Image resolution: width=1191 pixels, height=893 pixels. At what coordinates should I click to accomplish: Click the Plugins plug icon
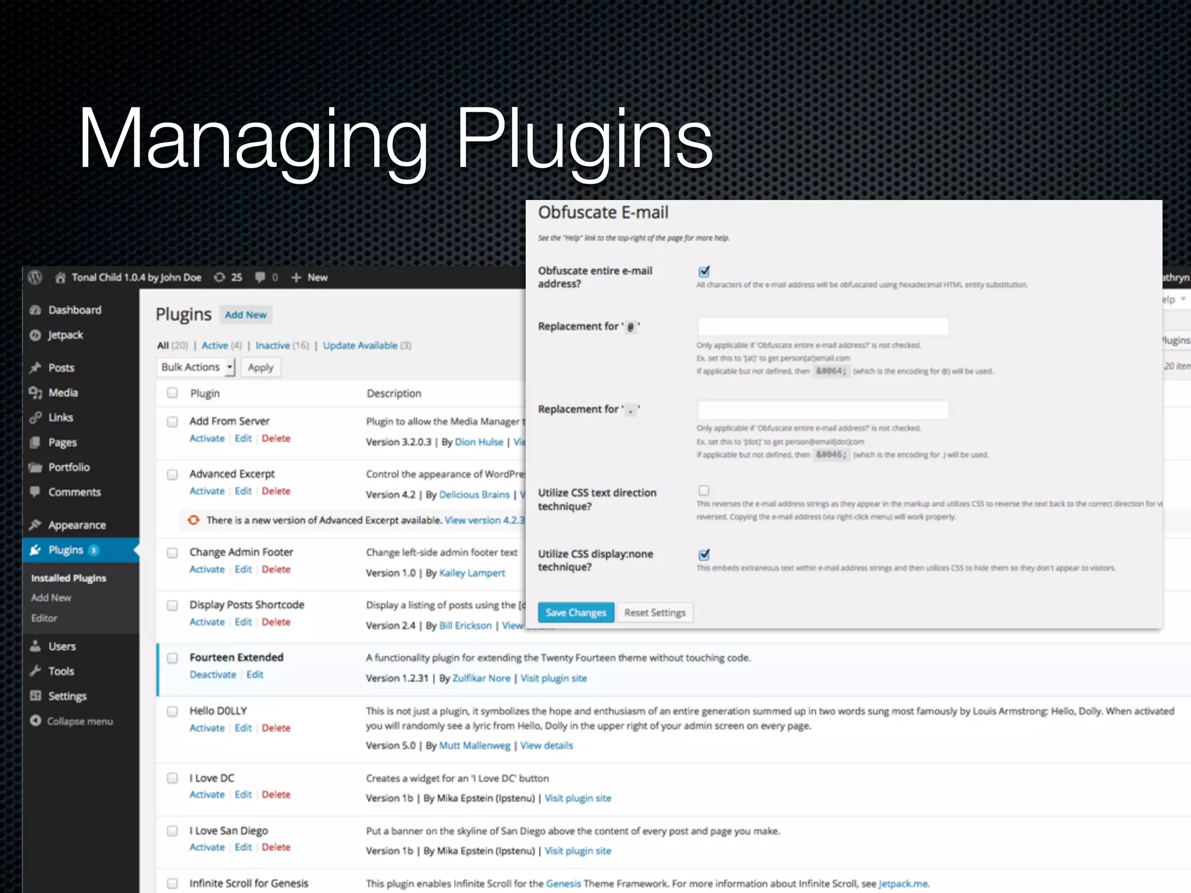[35, 550]
